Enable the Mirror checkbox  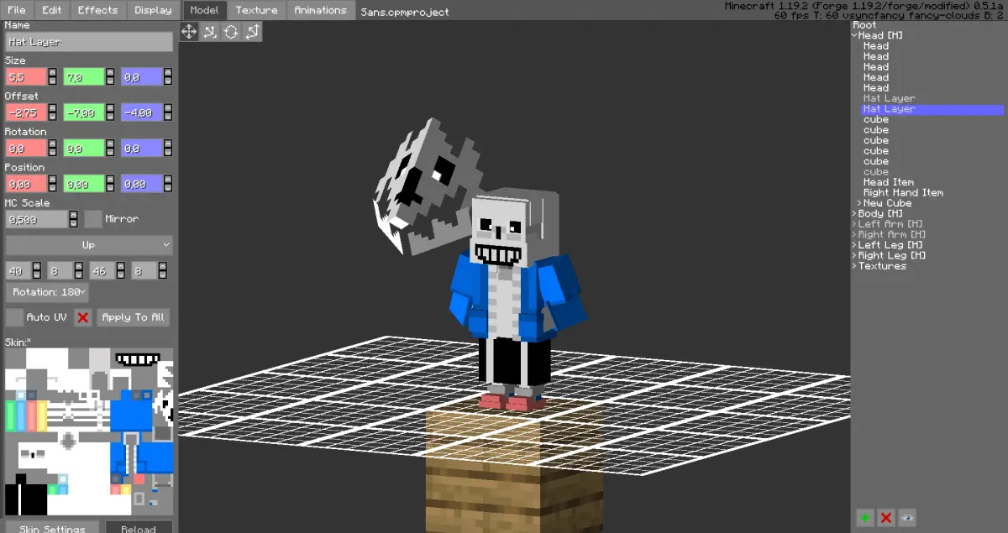pos(92,219)
